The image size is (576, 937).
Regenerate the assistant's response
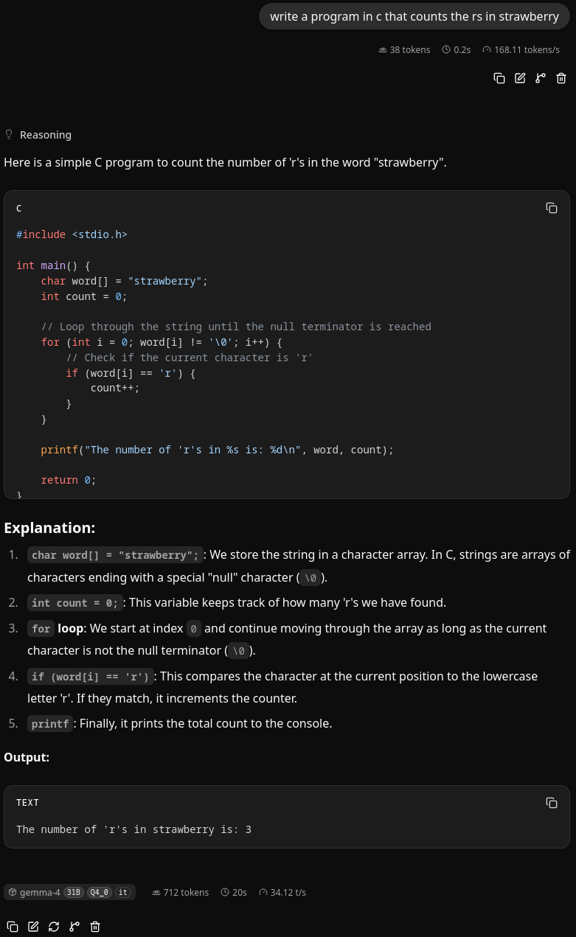coord(54,927)
